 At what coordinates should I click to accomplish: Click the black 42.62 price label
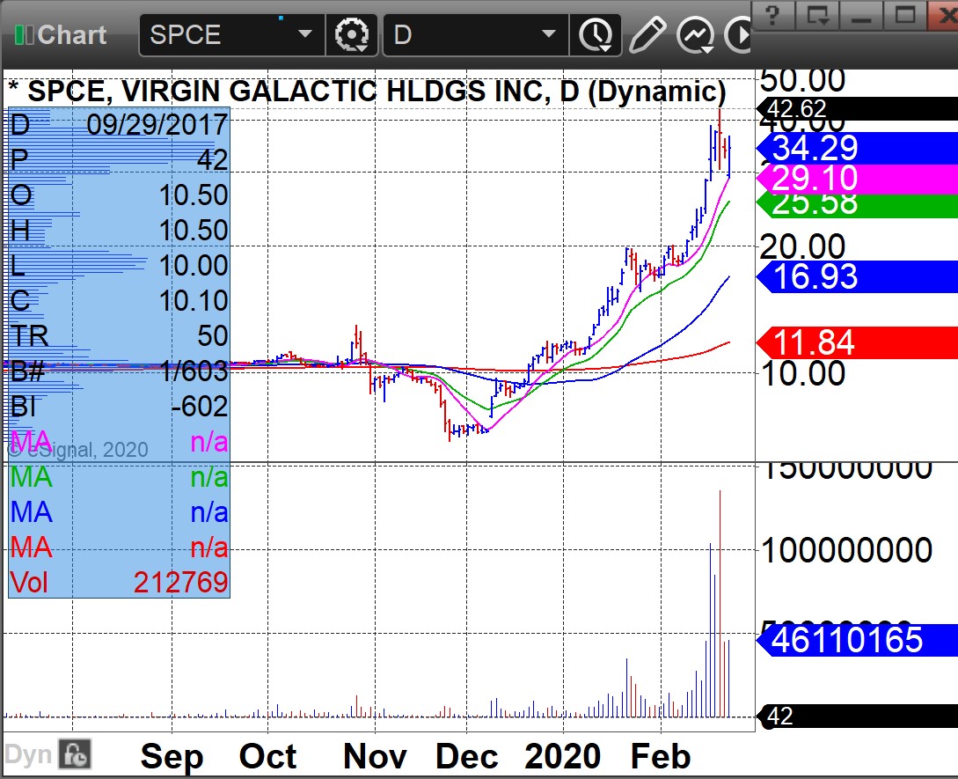[x=857, y=109]
